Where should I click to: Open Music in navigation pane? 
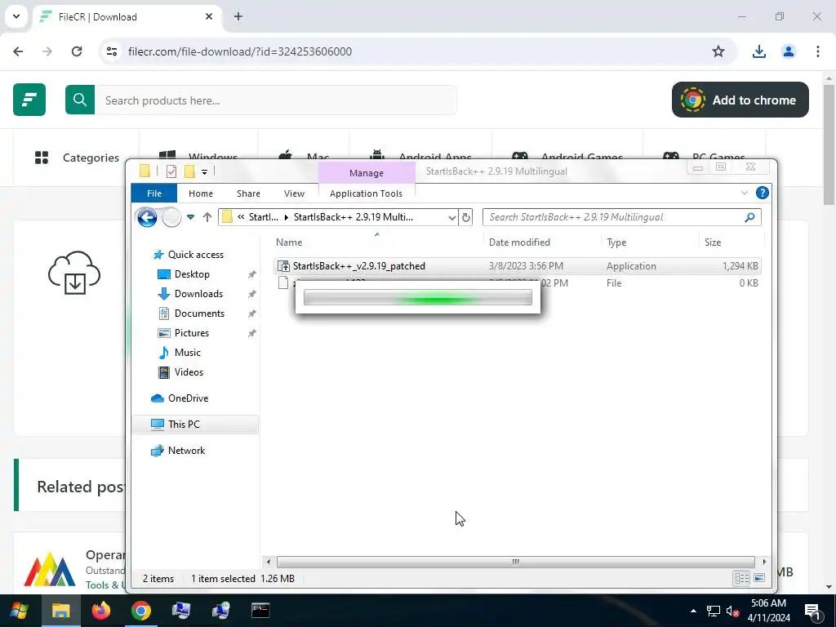click(187, 353)
